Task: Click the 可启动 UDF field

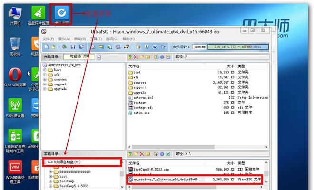Action: pyautogui.click(x=79, y=57)
